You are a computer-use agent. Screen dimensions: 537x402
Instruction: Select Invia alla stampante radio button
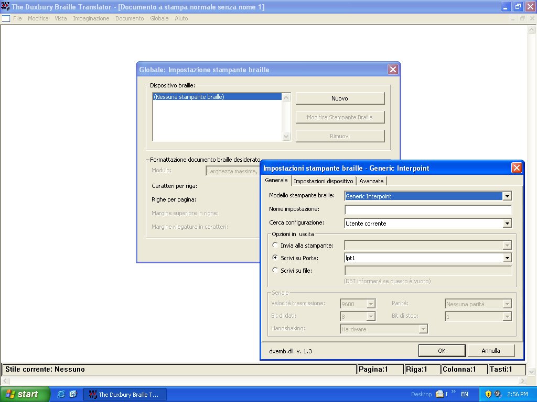click(275, 245)
